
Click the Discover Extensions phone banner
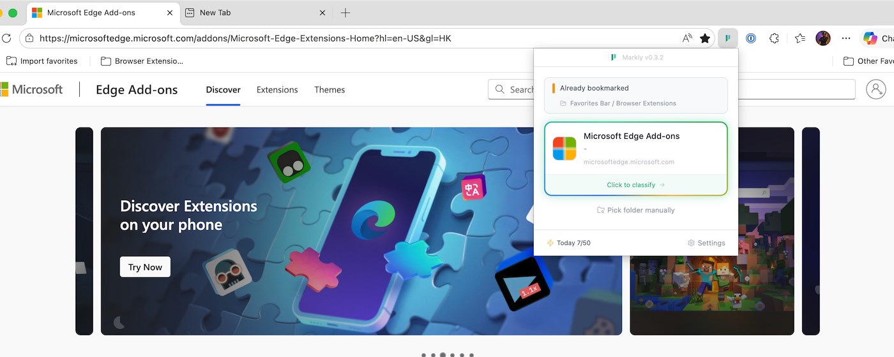(361, 231)
